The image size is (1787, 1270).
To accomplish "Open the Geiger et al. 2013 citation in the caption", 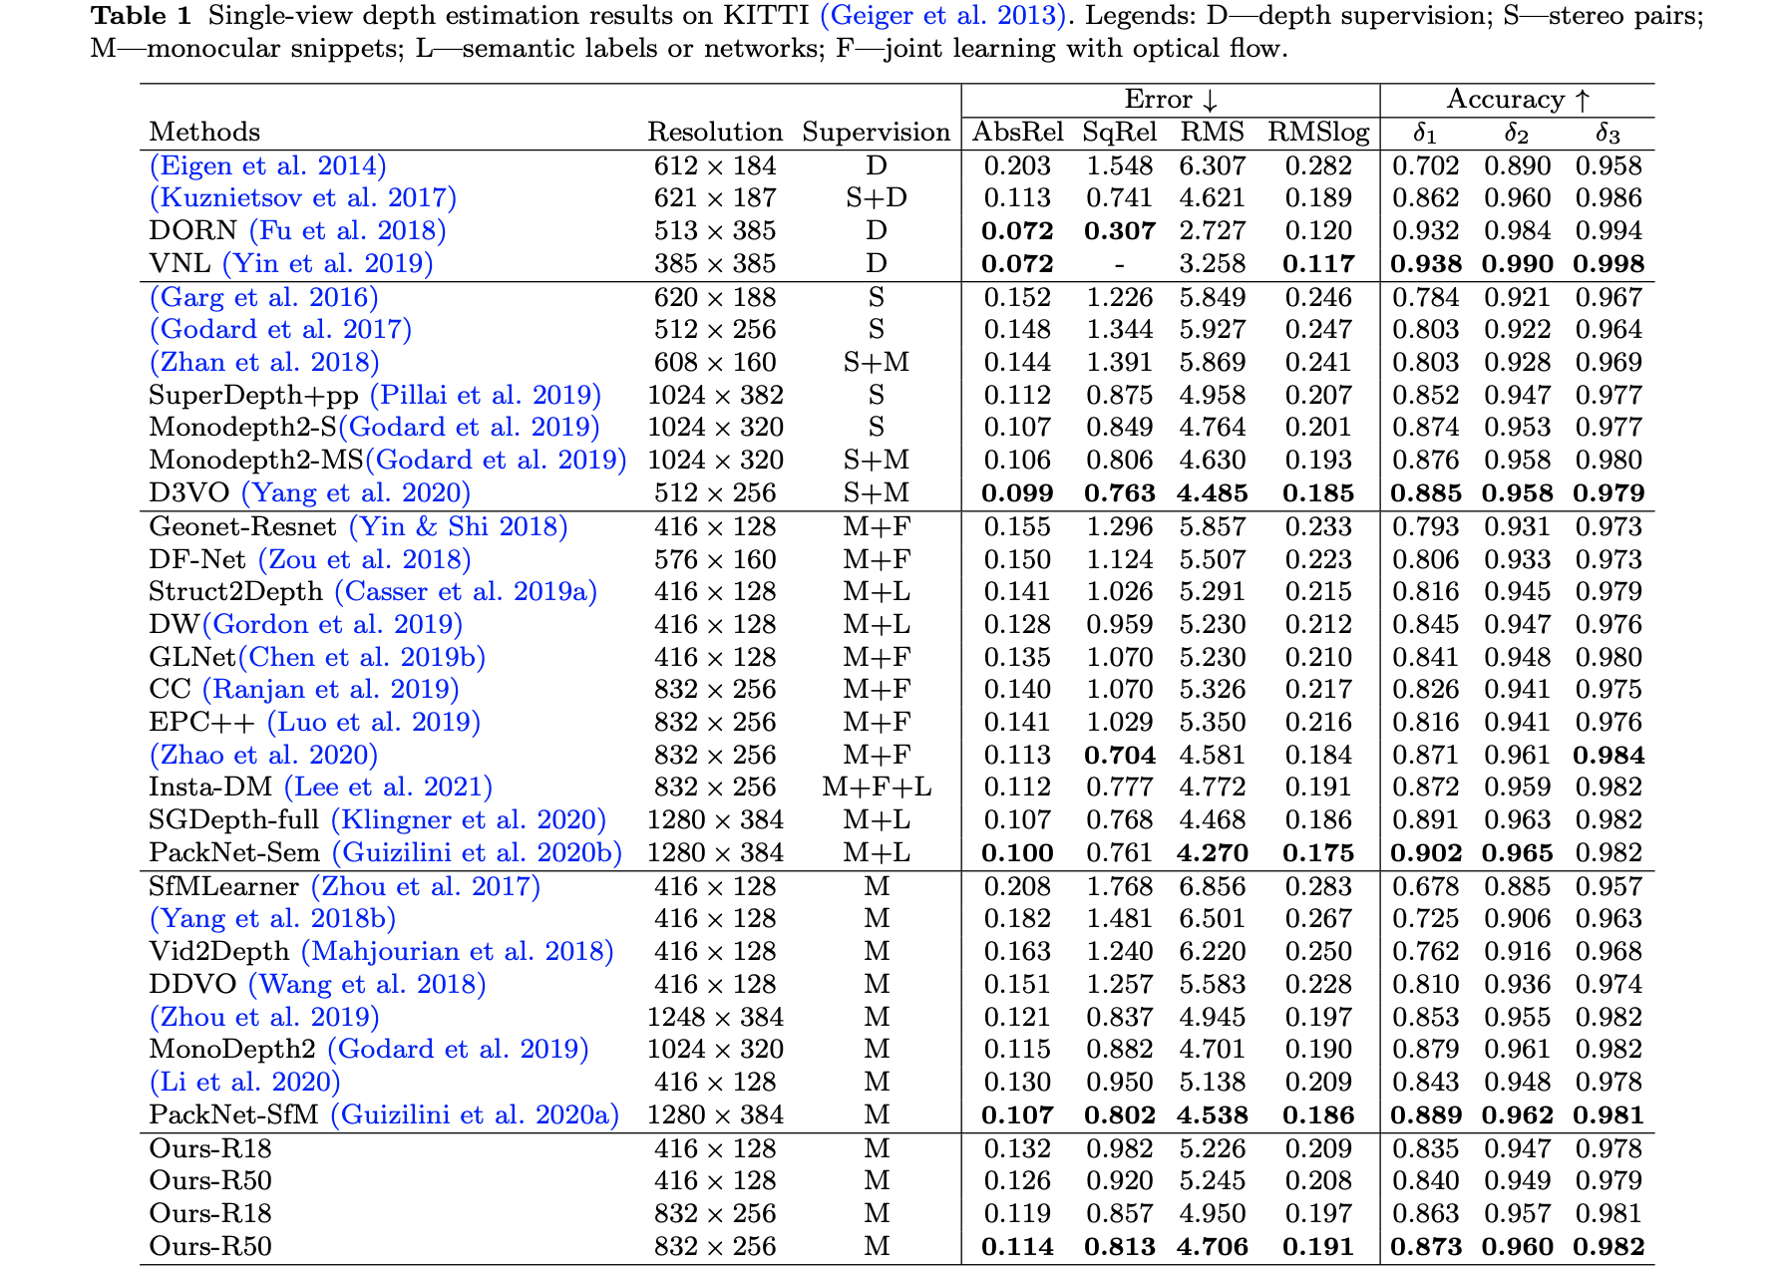I will pyautogui.click(x=943, y=16).
